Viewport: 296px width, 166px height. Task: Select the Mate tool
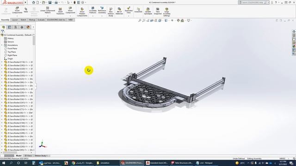(26, 10)
